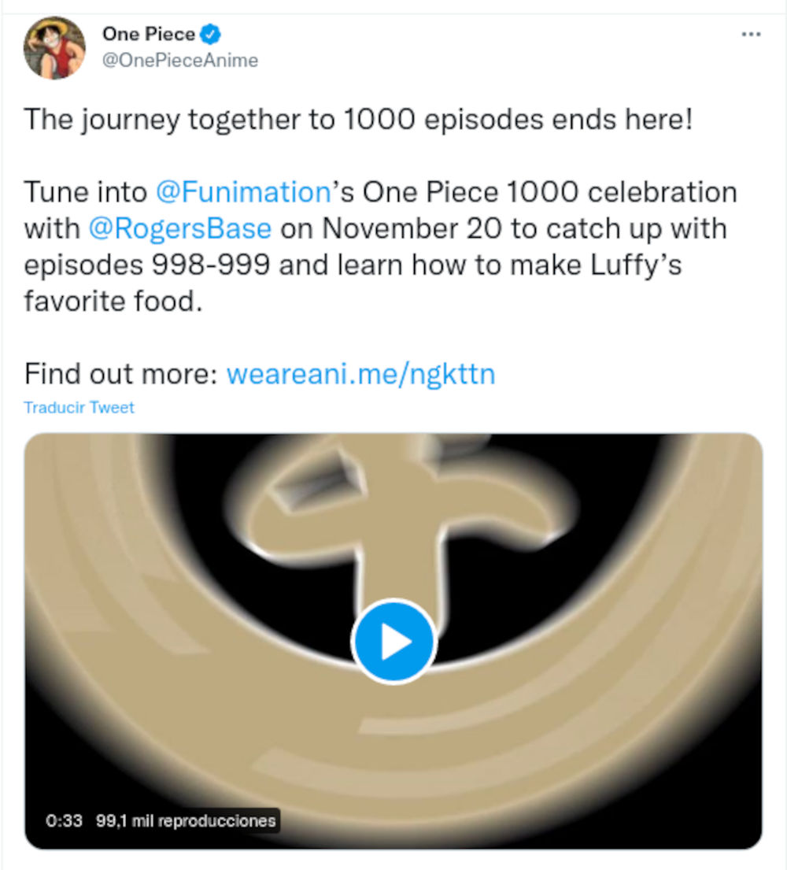Click the blue verified badge
This screenshot has width=787, height=870.
click(x=212, y=34)
